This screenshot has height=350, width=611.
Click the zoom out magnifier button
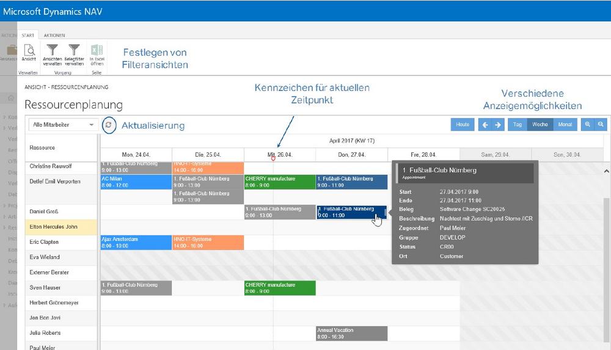[x=601, y=124]
